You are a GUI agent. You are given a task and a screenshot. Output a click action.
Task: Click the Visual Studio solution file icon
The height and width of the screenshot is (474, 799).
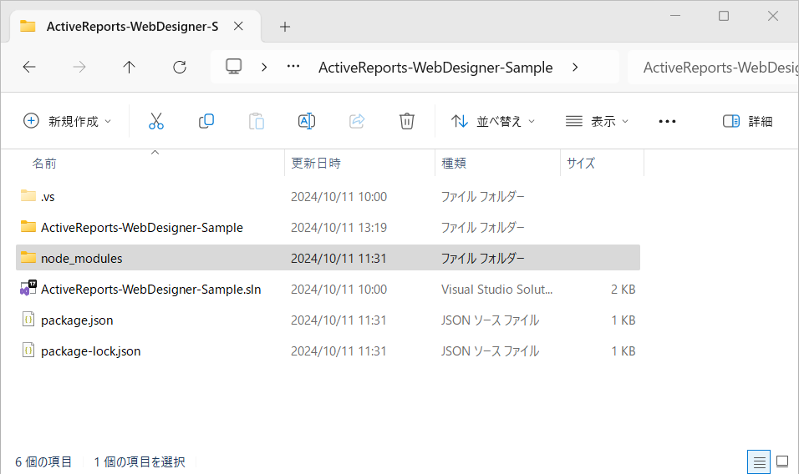(28, 289)
